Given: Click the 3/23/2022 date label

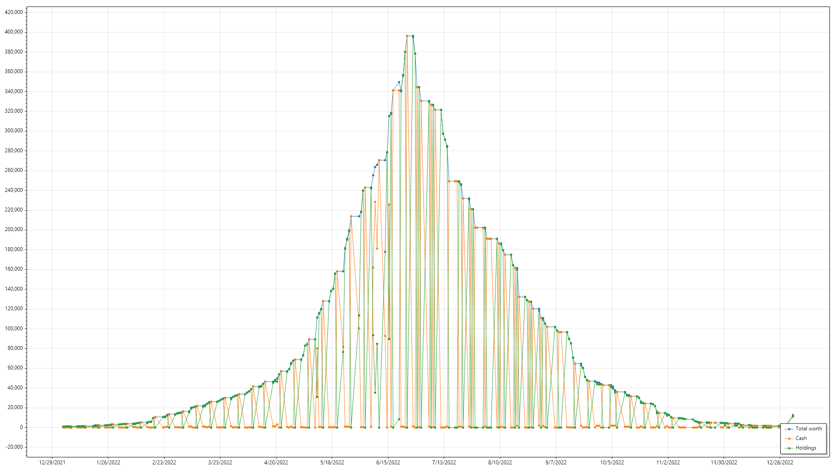Looking at the screenshot, I should pyautogui.click(x=220, y=463).
